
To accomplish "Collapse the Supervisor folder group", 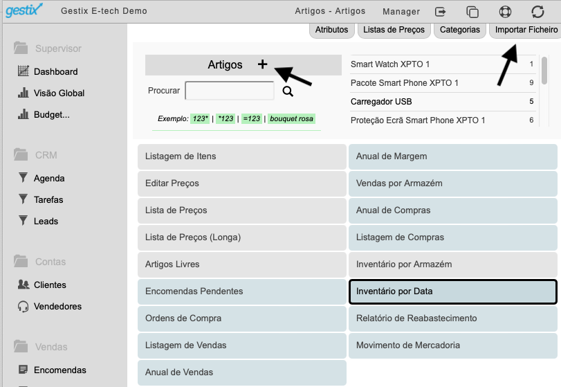I will (21, 48).
